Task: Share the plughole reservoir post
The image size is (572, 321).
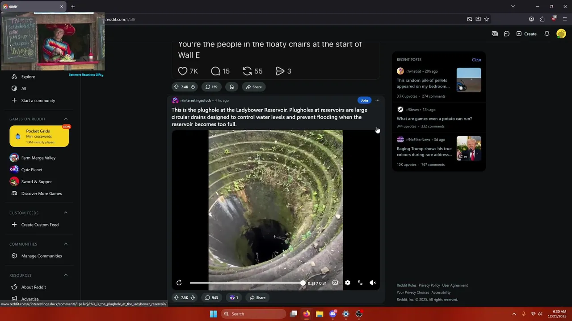Action: 257,297
